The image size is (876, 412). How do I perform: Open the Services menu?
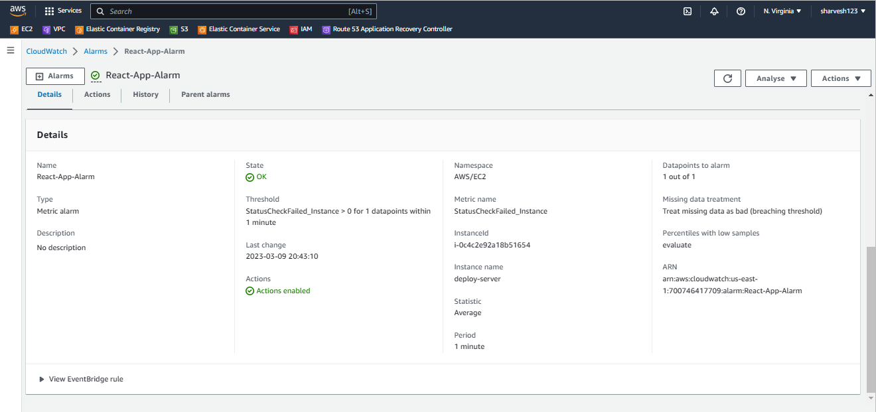click(x=63, y=11)
